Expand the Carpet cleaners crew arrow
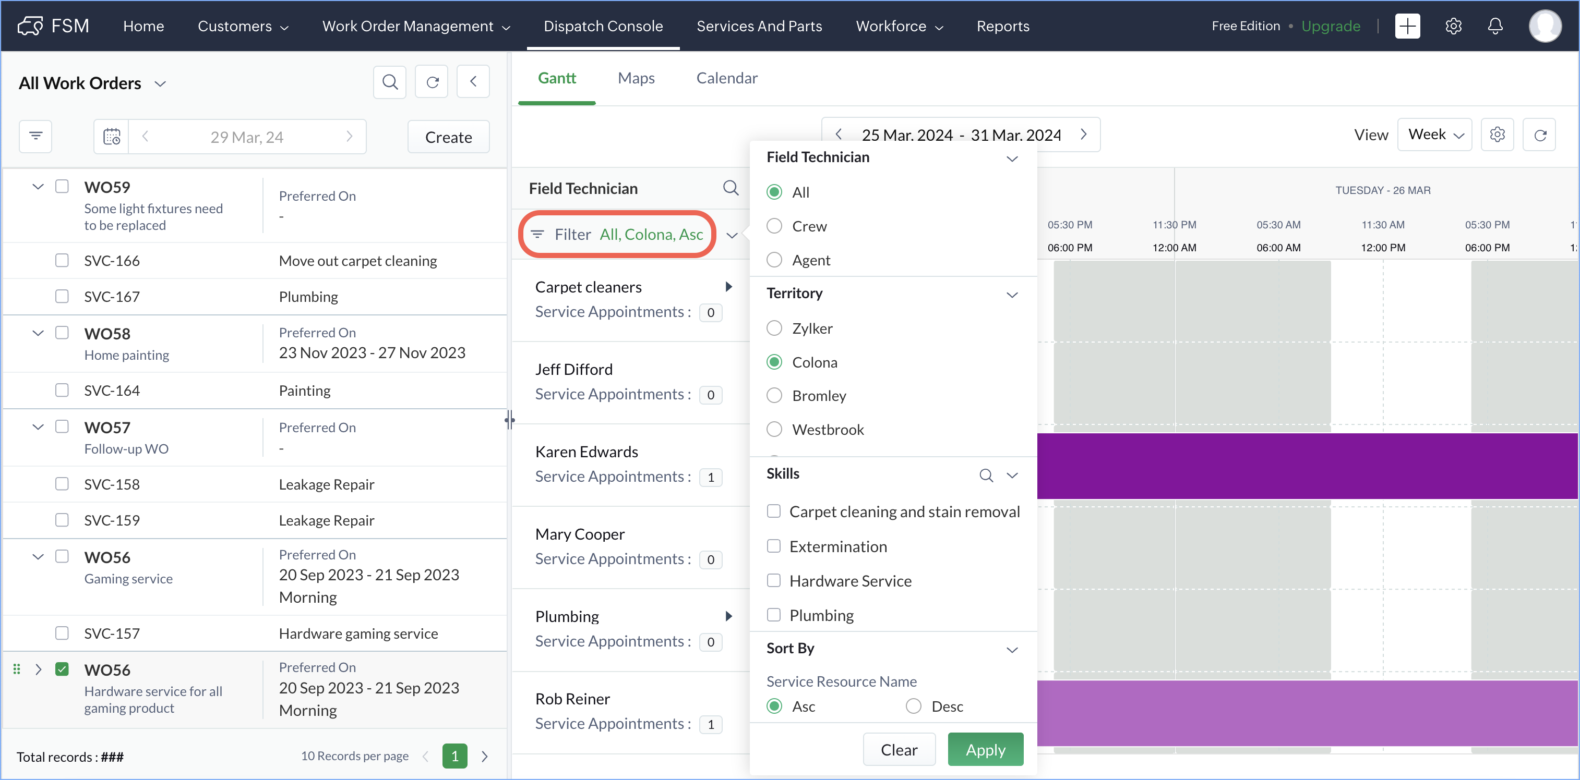 click(x=728, y=286)
